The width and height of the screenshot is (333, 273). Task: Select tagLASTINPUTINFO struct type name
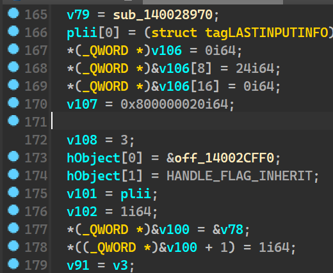tap(267, 33)
